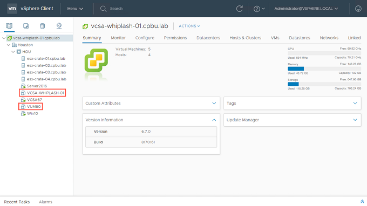The width and height of the screenshot is (367, 206).
Task: Open the Datastores tab
Action: click(300, 38)
